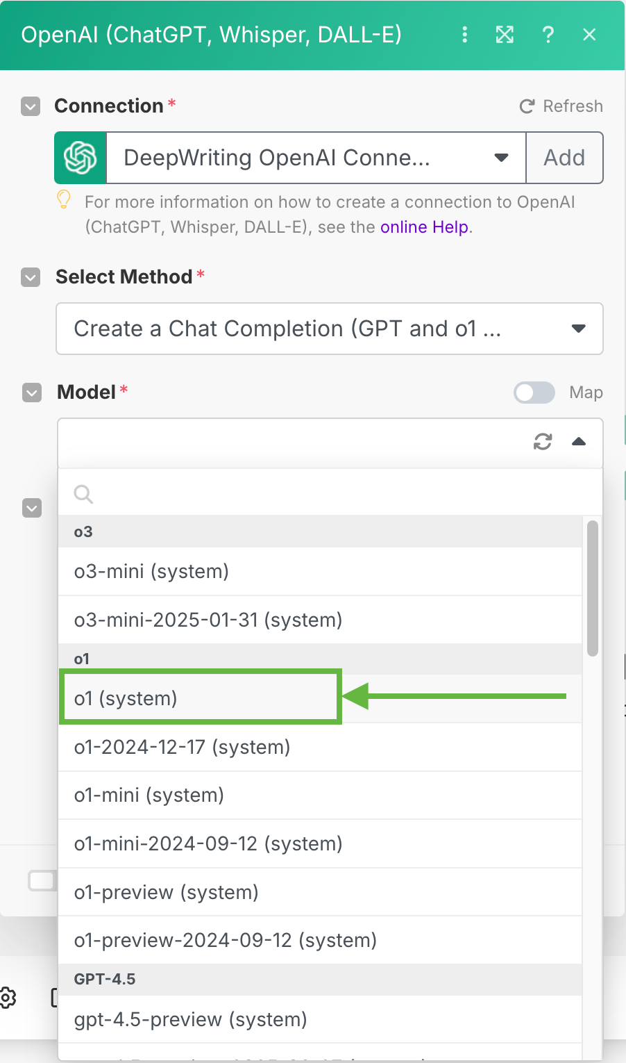Select o3-mini-2025-01-31 (system) model
Image resolution: width=626 pixels, height=1063 pixels.
(x=320, y=619)
